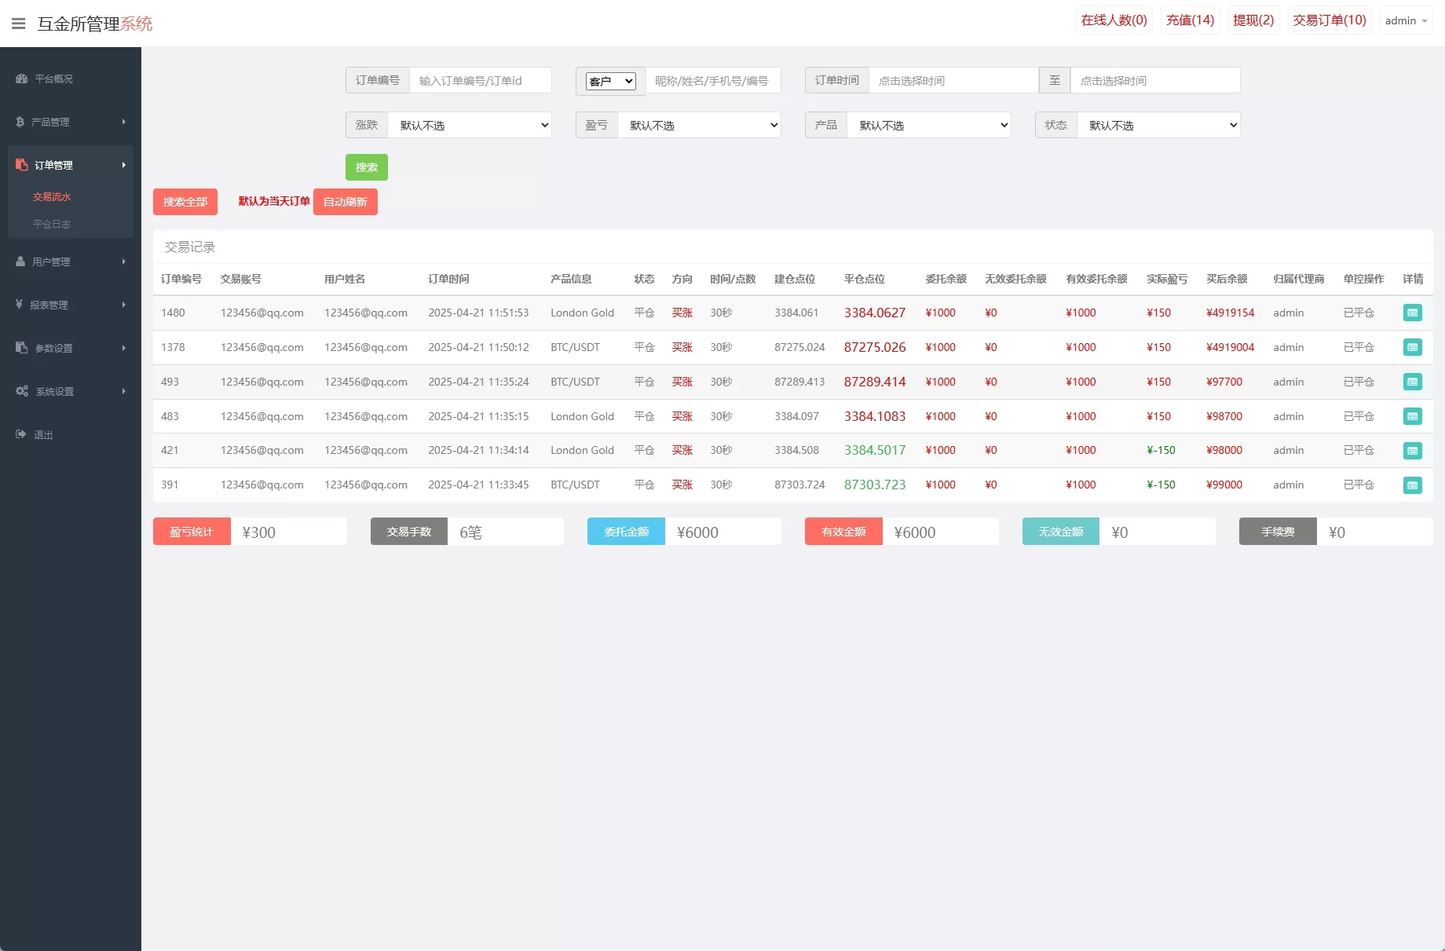Click the hamburger menu icon in header

(x=19, y=24)
